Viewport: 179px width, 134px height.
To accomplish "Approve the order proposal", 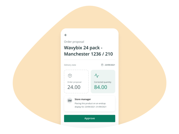I will pos(89,118).
